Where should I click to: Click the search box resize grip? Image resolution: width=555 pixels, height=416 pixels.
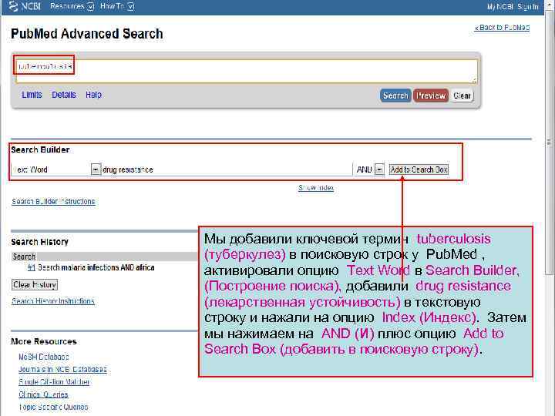[x=474, y=80]
